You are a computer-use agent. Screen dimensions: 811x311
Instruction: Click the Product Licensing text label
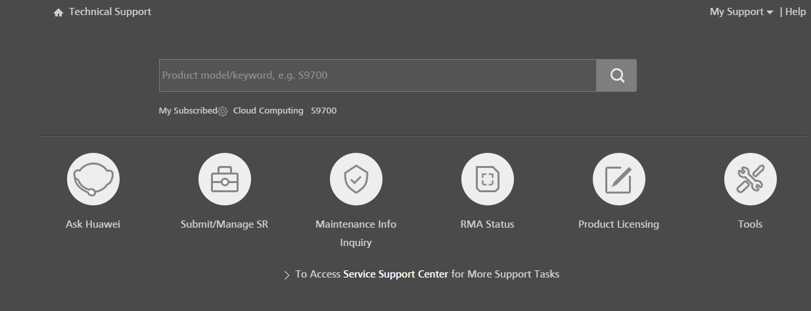[618, 224]
